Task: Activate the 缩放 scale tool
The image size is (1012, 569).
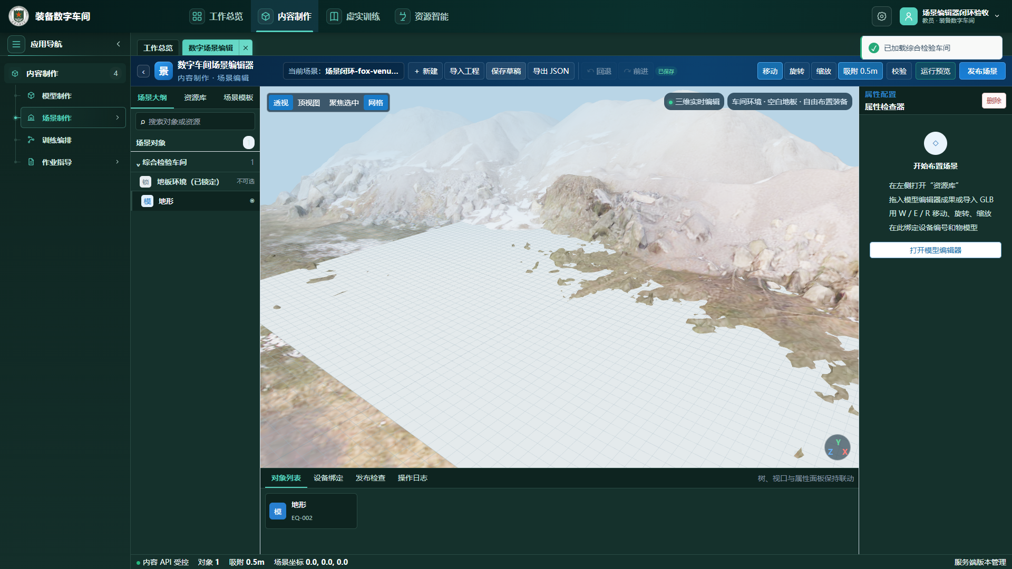Action: (x=824, y=71)
